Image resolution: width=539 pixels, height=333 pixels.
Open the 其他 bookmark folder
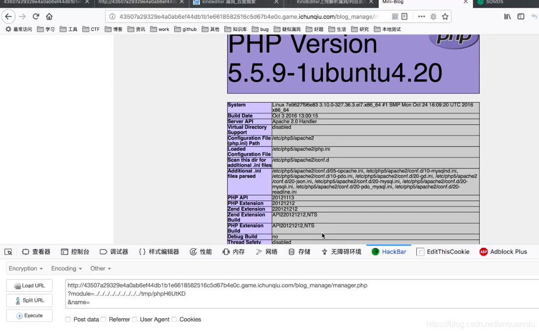(x=211, y=29)
